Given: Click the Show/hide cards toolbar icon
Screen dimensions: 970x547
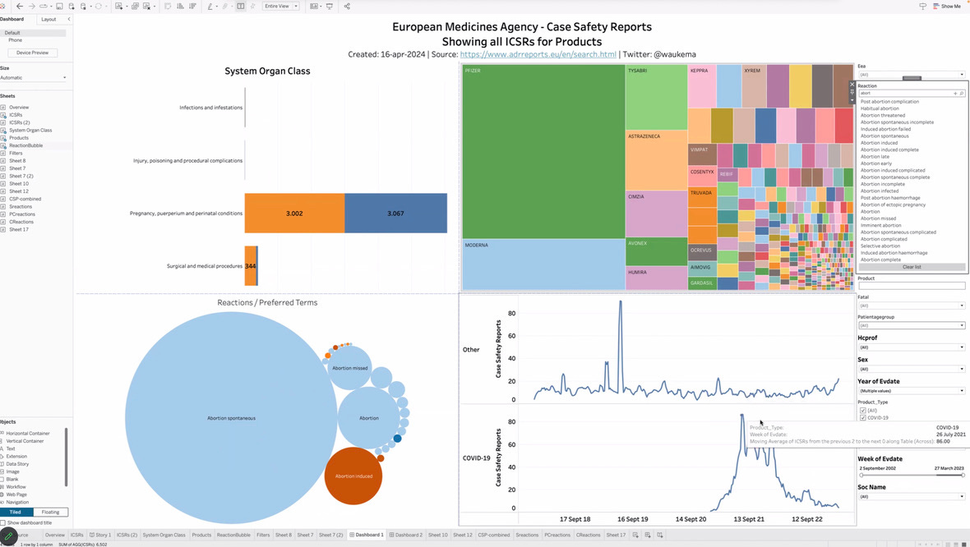Looking at the screenshot, I should tap(314, 7).
